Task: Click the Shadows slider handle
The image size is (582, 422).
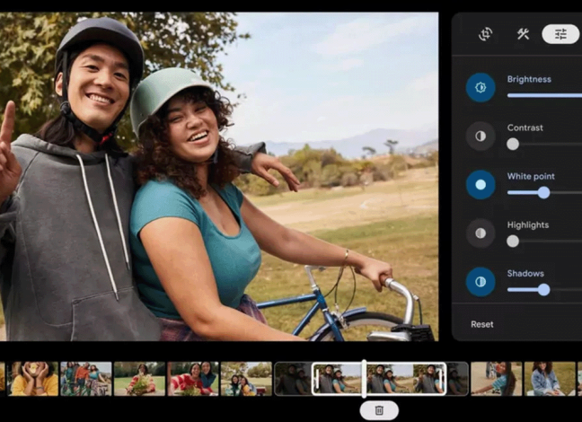Action: (x=543, y=290)
